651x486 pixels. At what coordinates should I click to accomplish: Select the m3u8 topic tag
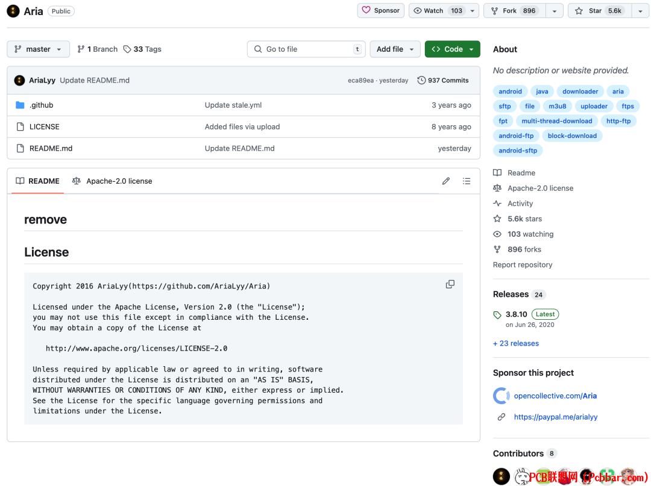pyautogui.click(x=558, y=107)
